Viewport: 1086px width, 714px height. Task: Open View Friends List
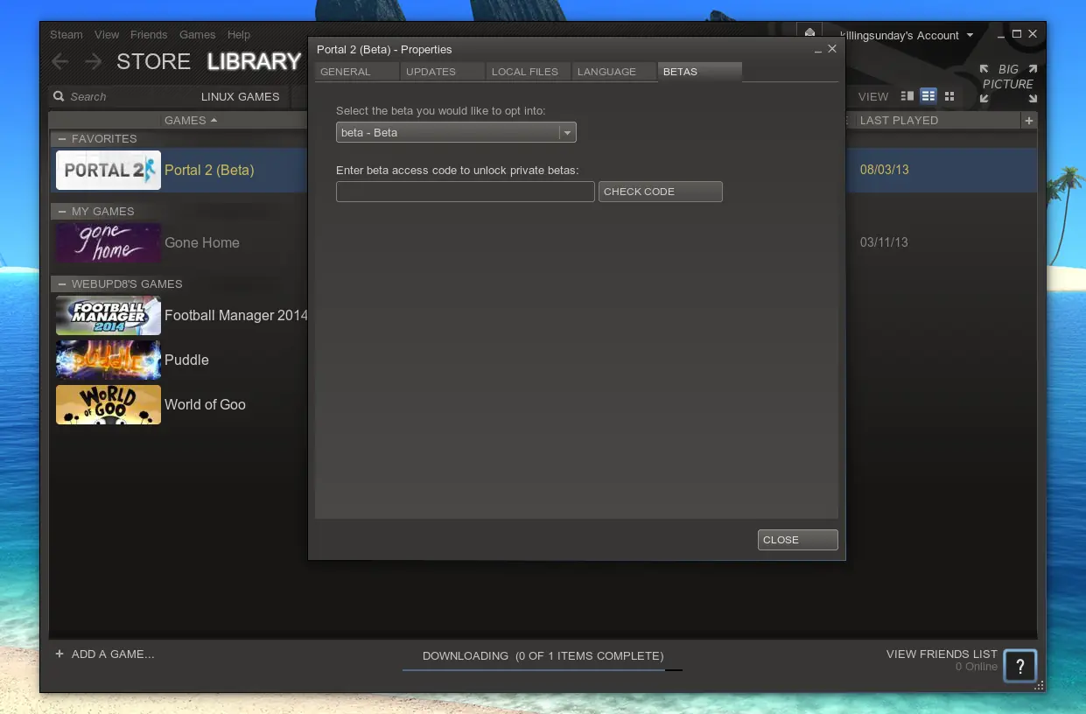tap(942, 654)
